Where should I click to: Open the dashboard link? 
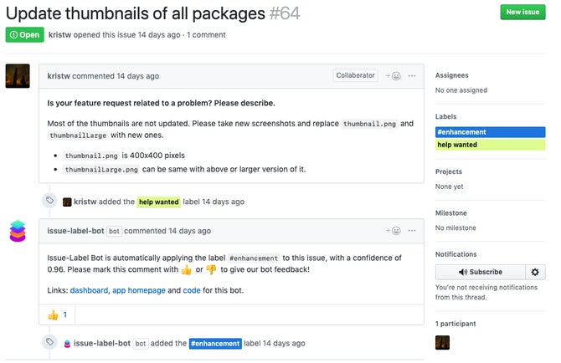point(89,290)
